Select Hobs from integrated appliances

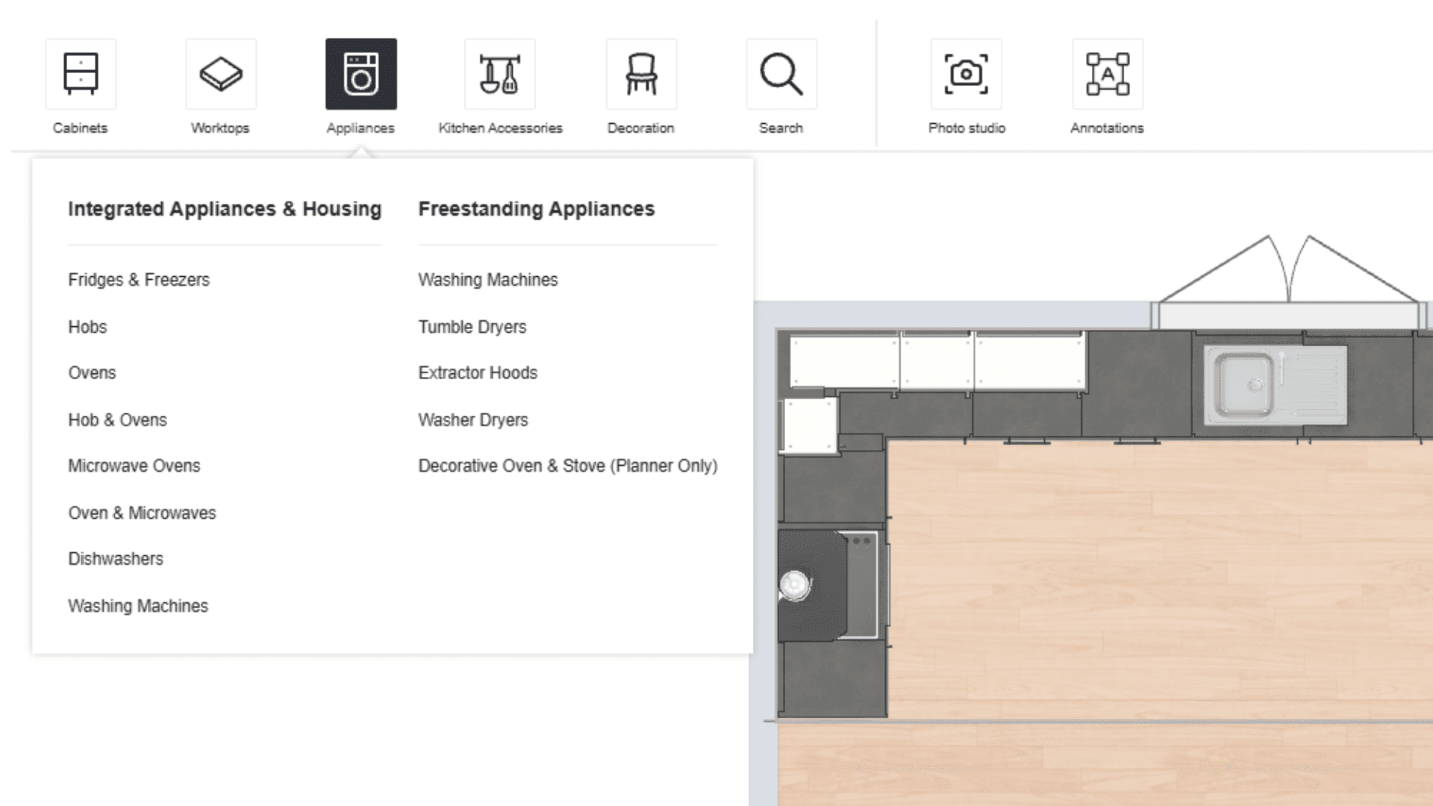tap(87, 327)
